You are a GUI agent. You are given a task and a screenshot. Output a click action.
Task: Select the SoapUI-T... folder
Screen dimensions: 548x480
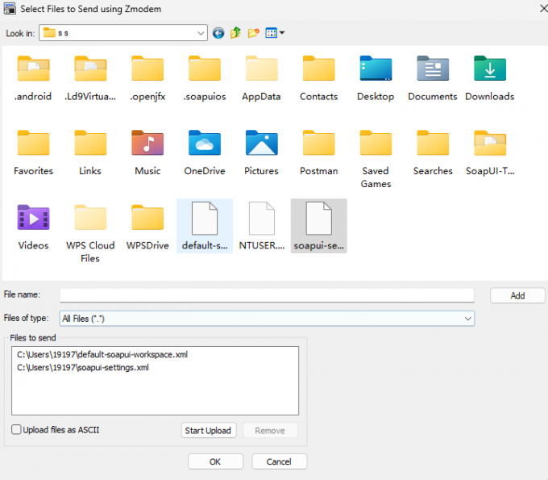pos(490,153)
